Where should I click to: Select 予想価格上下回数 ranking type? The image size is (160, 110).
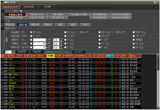pyautogui.click(x=79, y=15)
